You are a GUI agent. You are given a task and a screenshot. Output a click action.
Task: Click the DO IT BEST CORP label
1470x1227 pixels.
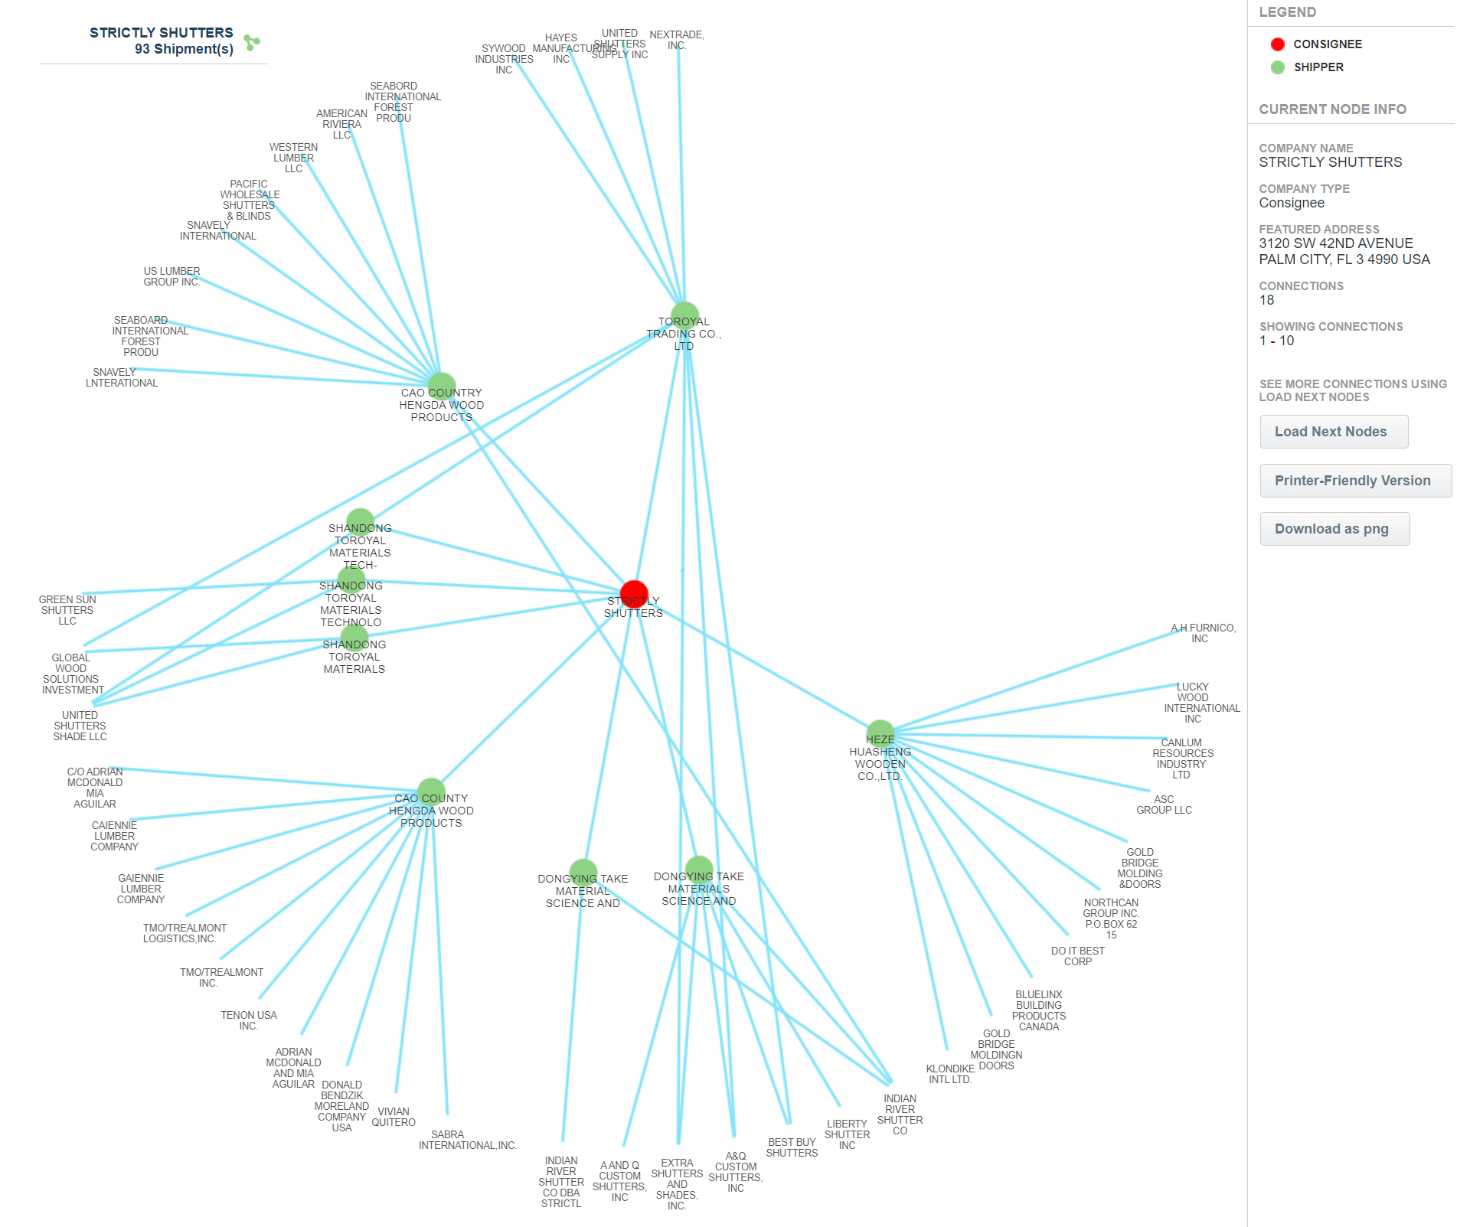coord(1077,956)
